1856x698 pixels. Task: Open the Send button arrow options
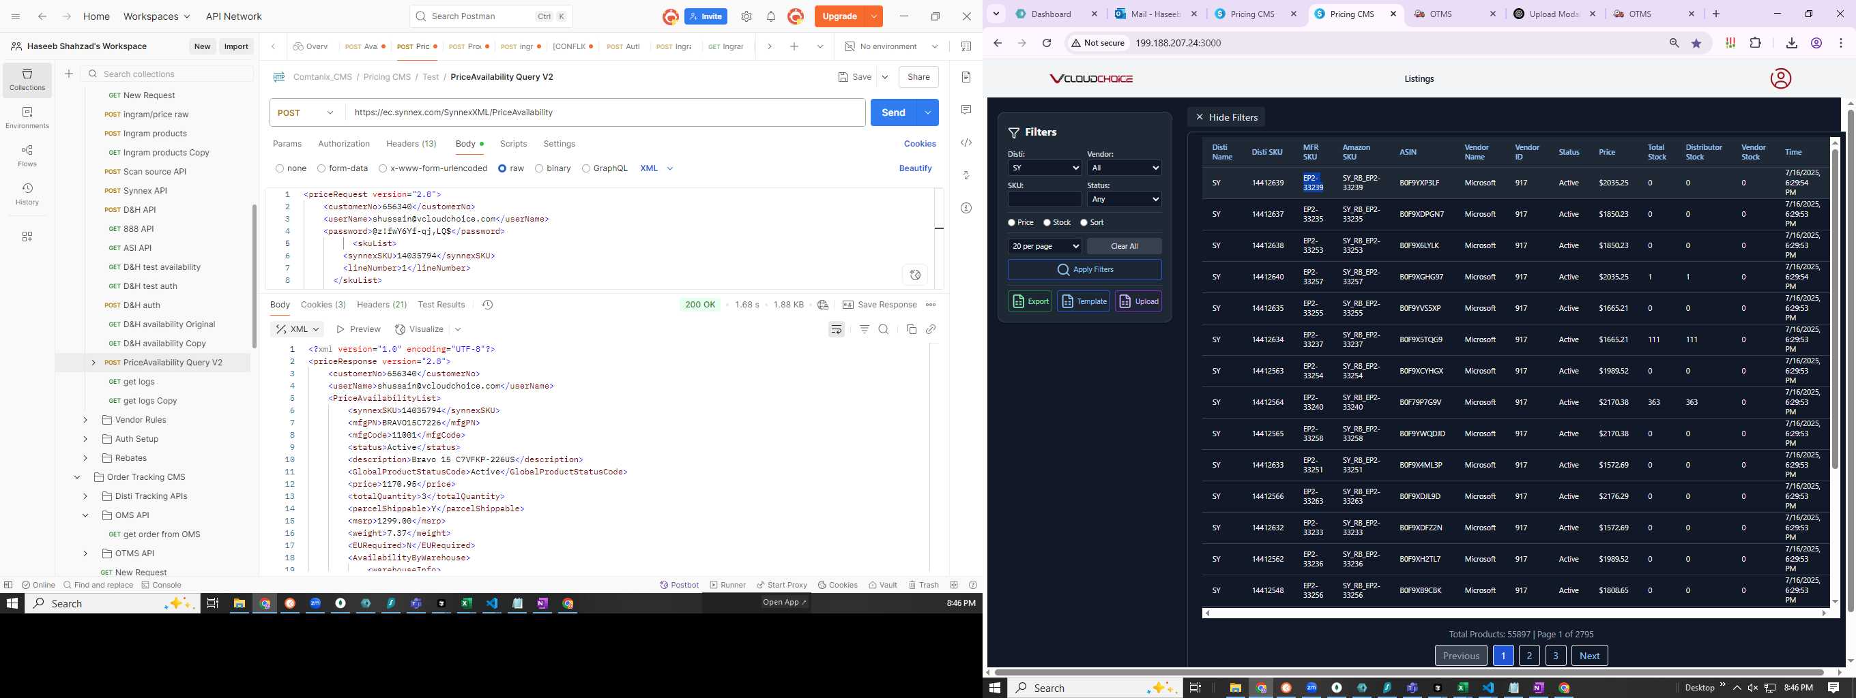(x=927, y=112)
